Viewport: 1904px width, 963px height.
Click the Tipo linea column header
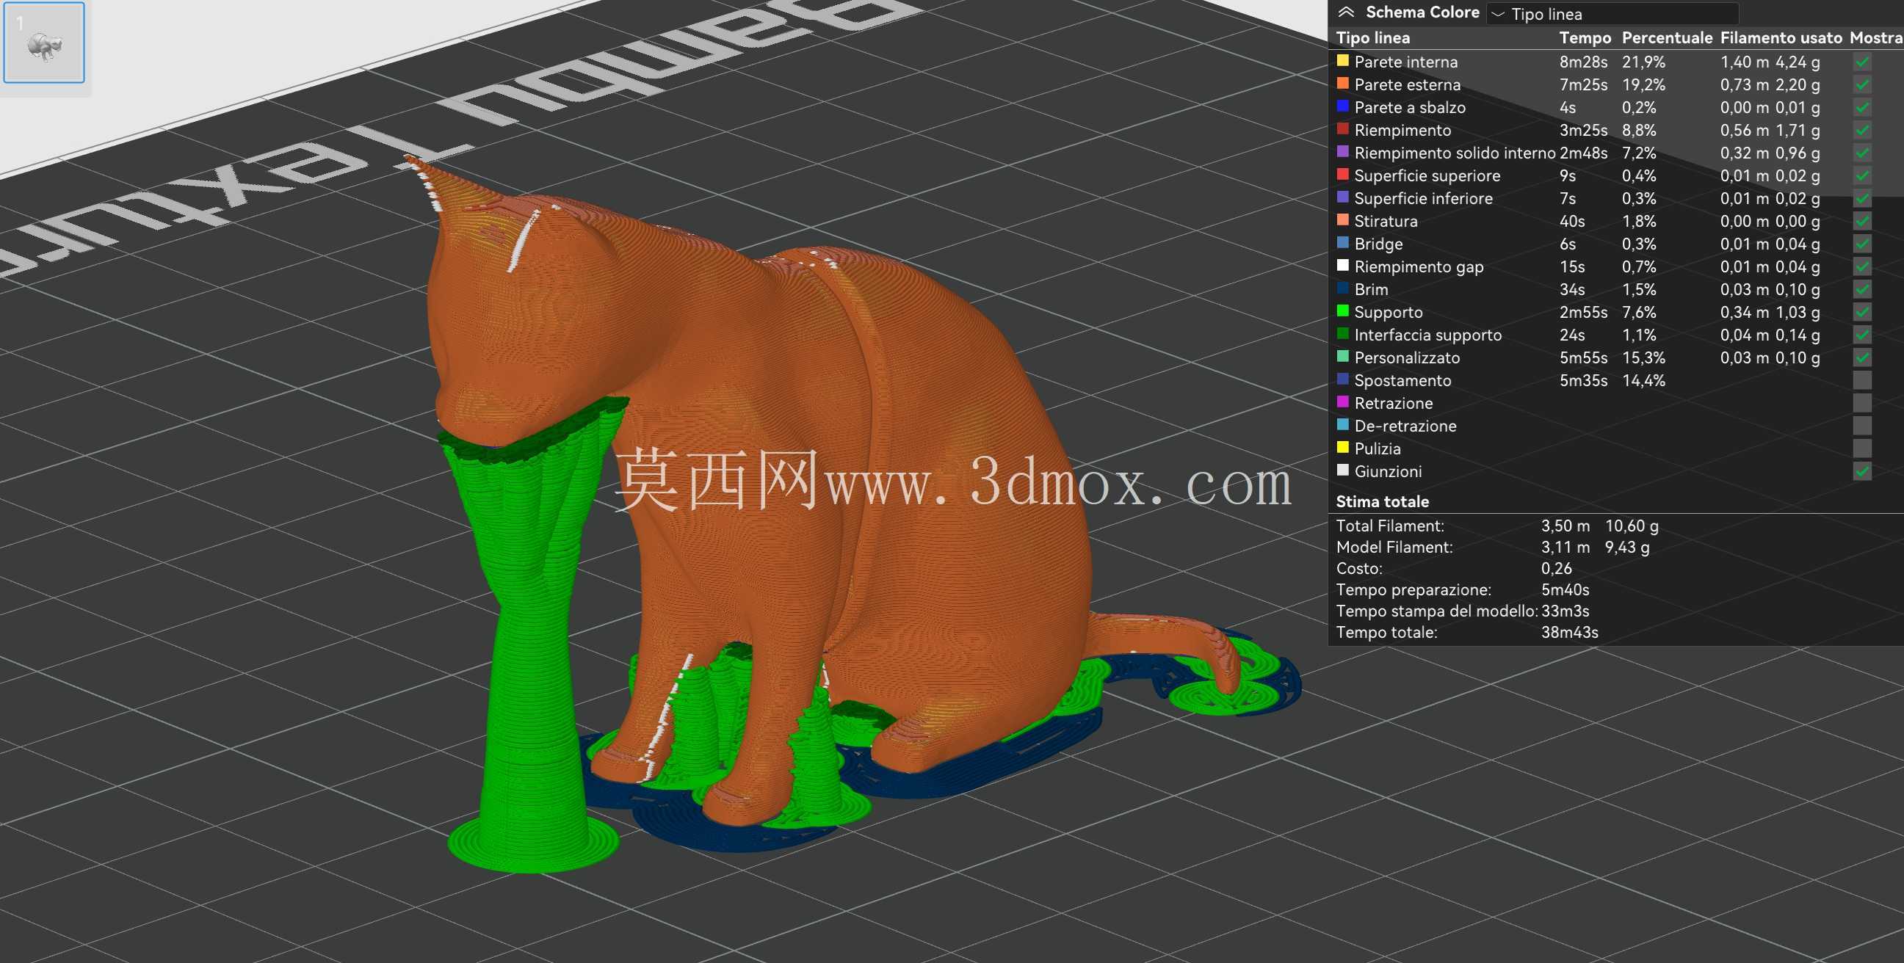click(x=1372, y=37)
